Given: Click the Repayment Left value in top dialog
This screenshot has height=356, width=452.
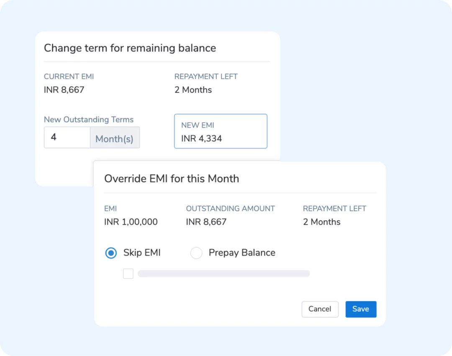Looking at the screenshot, I should (193, 90).
